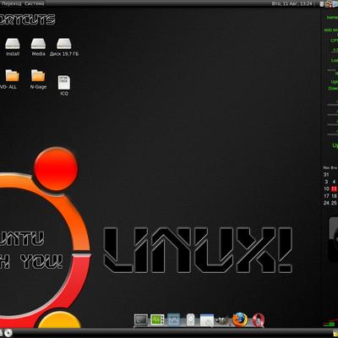Launch Firefox from the dock
Viewport: 338px width, 338px height.
[240, 319]
